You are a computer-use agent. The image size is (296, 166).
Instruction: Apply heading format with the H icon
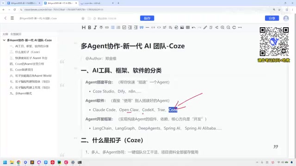point(84,28)
